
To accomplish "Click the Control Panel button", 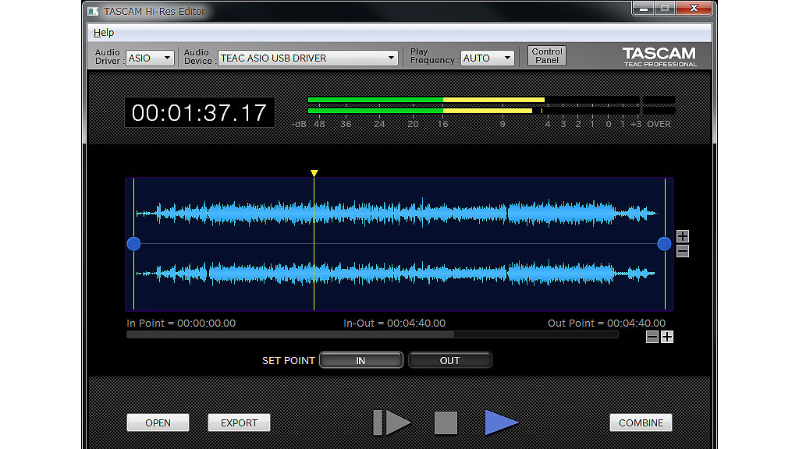I will pyautogui.click(x=547, y=56).
